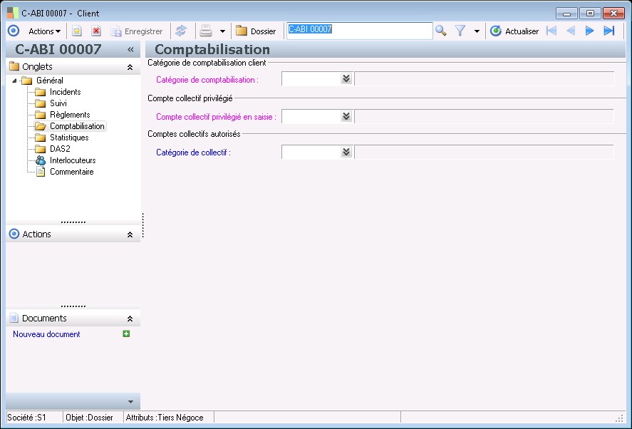Click the Interlocuteurs people icon
This screenshot has height=429, width=632.
(41, 160)
